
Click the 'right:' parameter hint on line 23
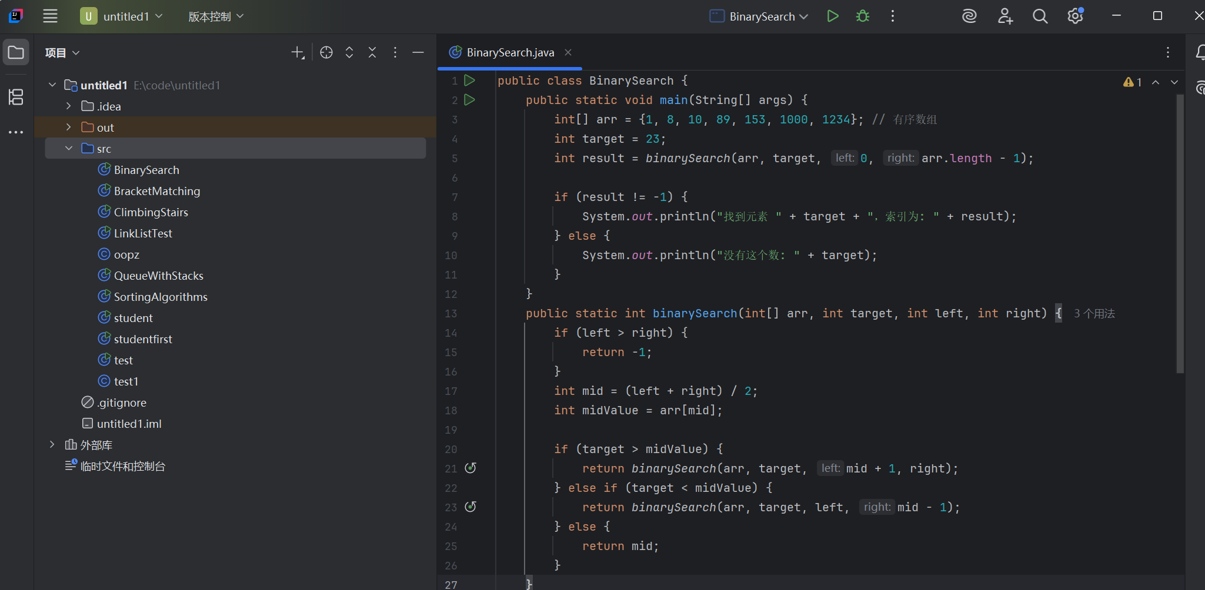pyautogui.click(x=877, y=507)
